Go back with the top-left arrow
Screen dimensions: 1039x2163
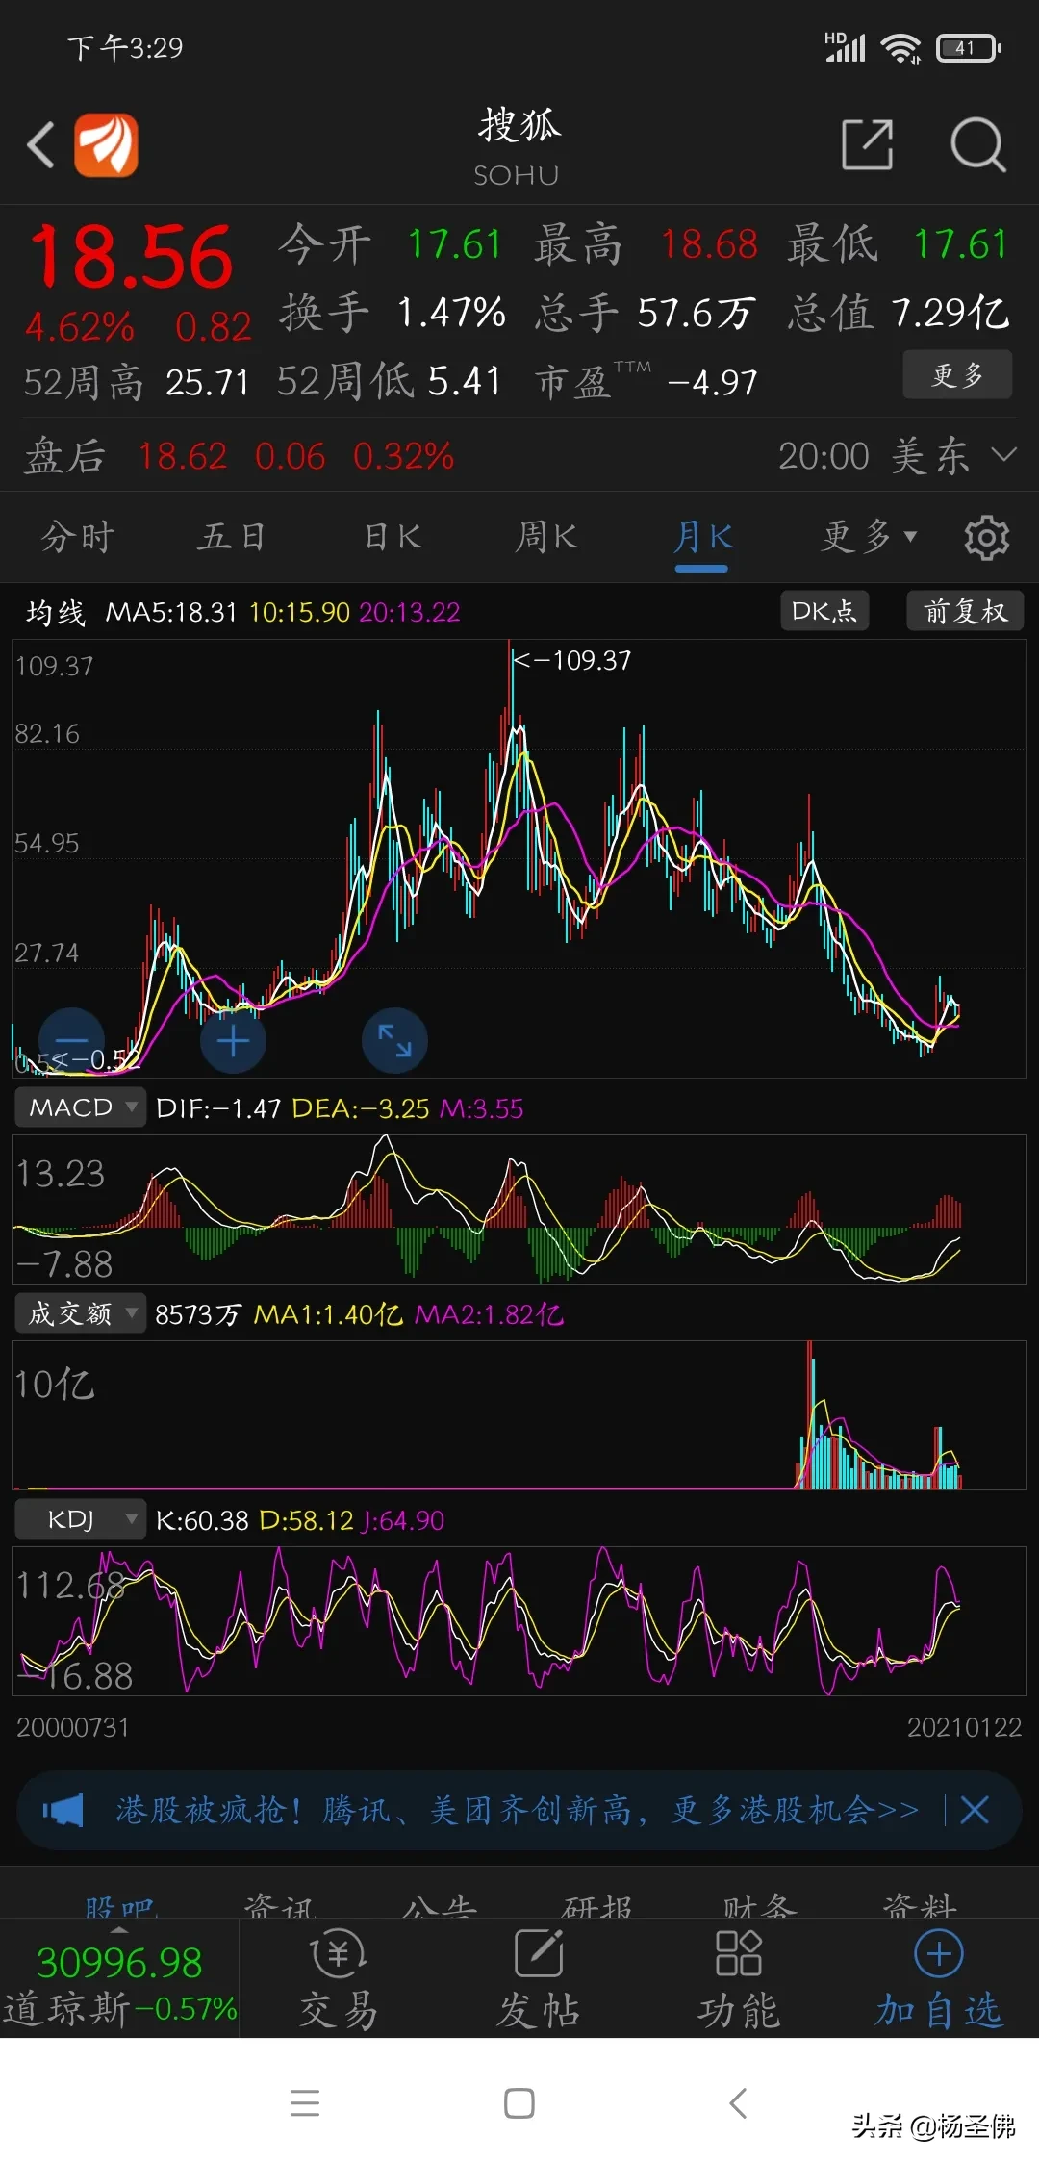(x=40, y=145)
